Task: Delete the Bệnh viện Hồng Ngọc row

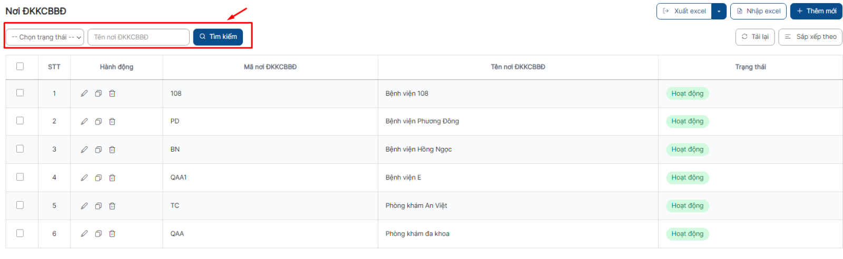Action: coord(112,150)
